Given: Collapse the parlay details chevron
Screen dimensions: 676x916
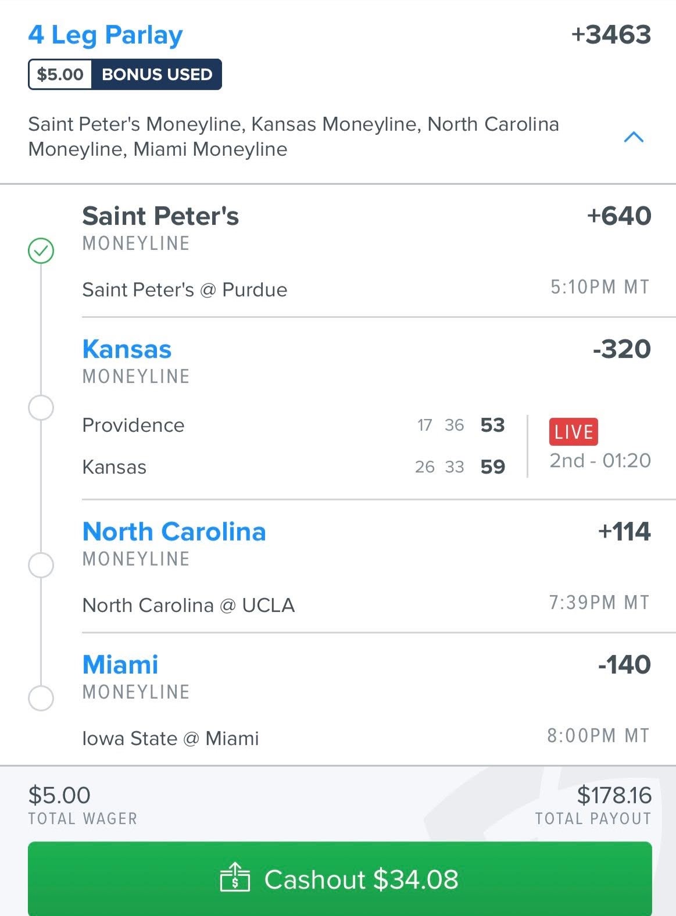Looking at the screenshot, I should tap(634, 137).
